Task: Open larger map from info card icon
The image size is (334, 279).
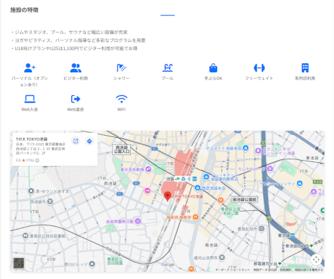Action: pos(76,141)
